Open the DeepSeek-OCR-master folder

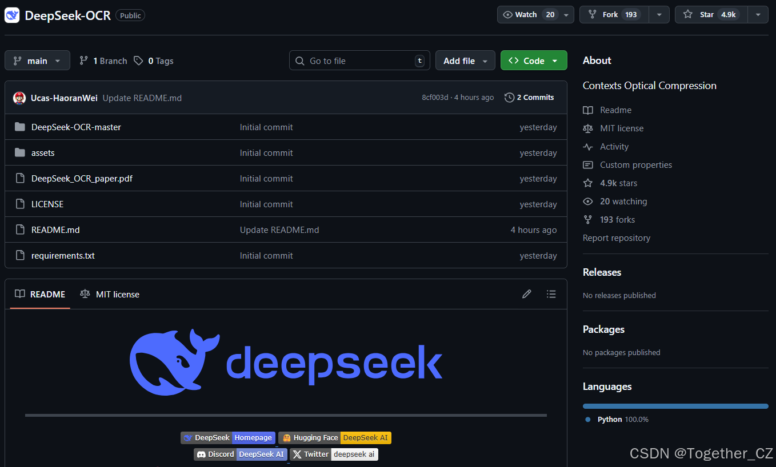tap(76, 127)
